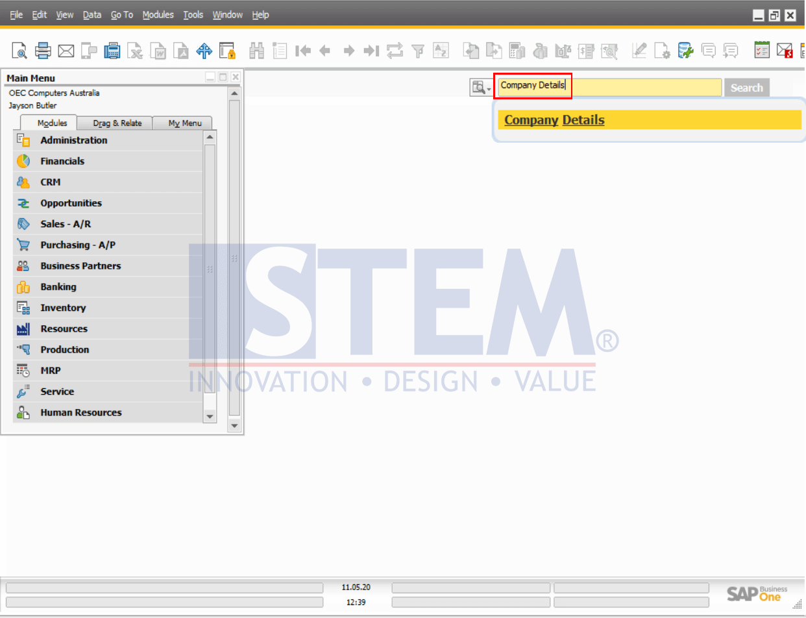
Task: Open Form Settings from the toolbar
Action: click(x=662, y=51)
